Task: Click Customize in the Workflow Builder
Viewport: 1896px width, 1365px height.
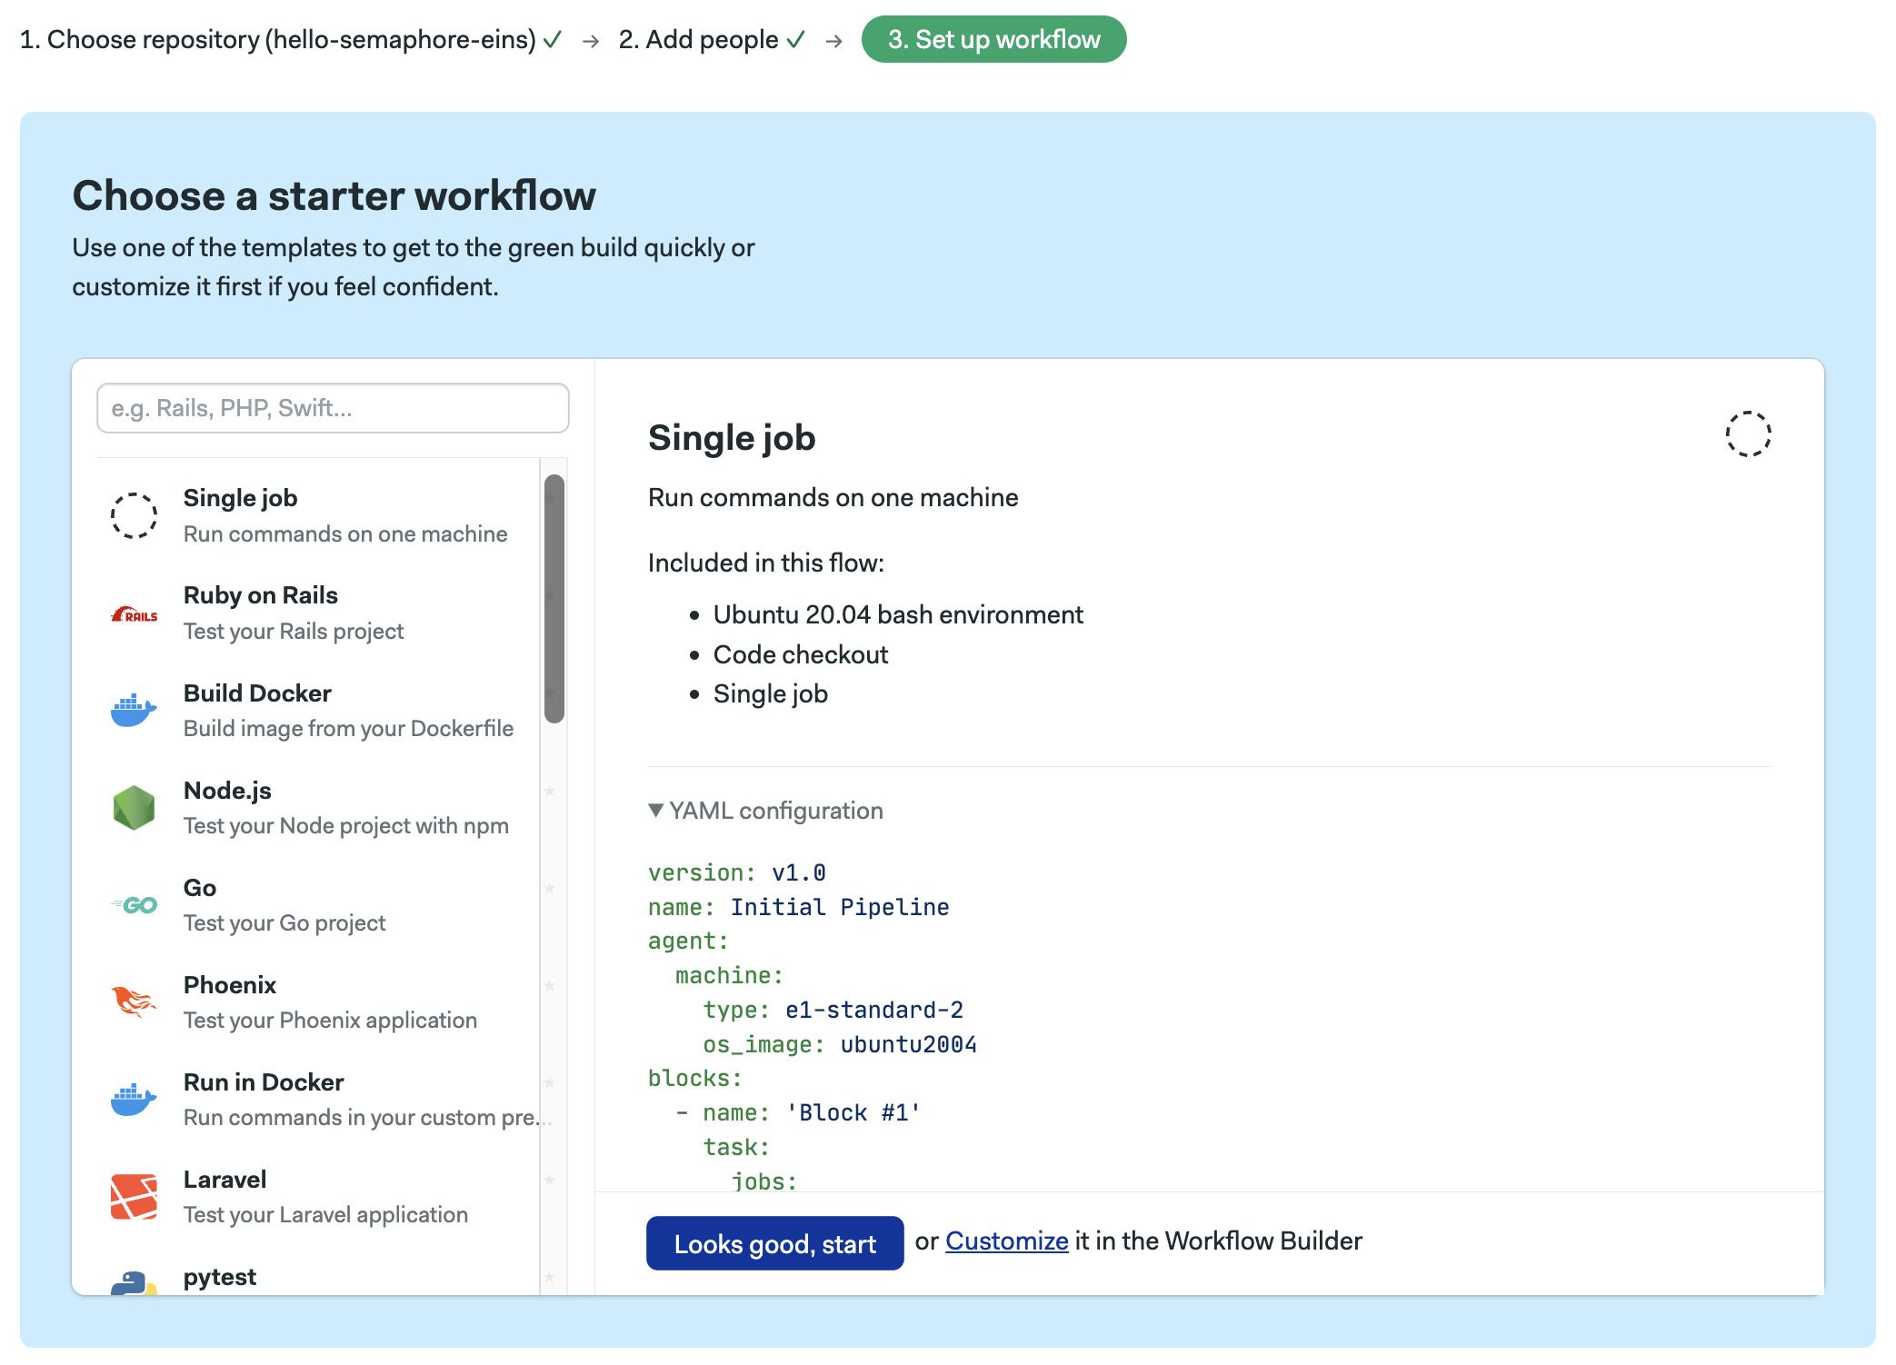Action: (1007, 1240)
